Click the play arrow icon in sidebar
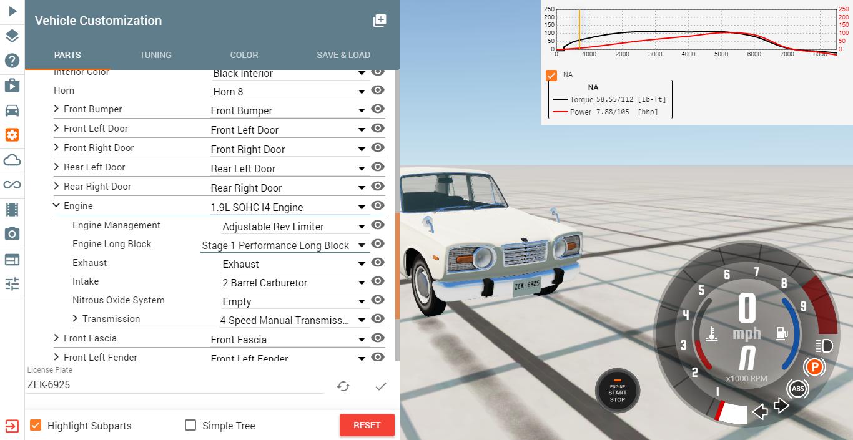The height and width of the screenshot is (440, 853). tap(12, 11)
